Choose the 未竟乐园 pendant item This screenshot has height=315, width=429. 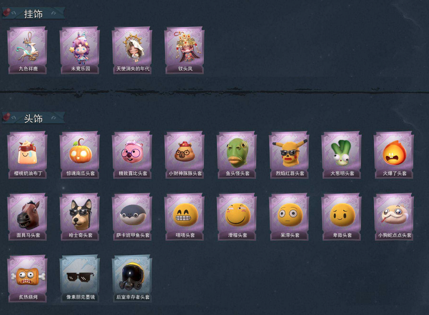pyautogui.click(x=79, y=50)
